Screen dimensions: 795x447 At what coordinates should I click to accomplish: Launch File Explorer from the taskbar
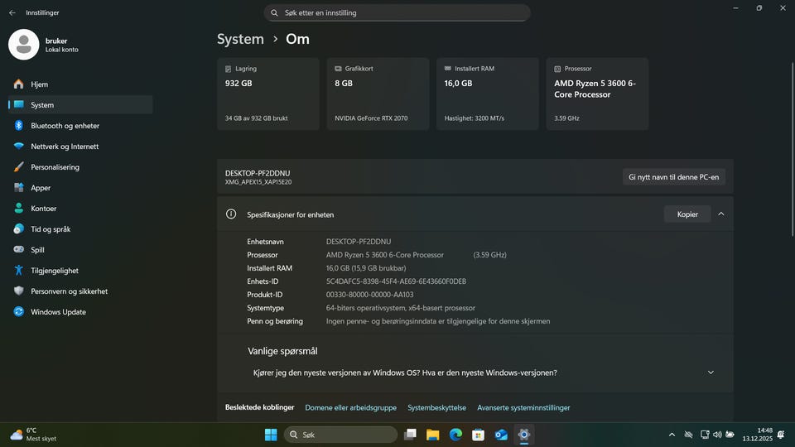point(432,435)
